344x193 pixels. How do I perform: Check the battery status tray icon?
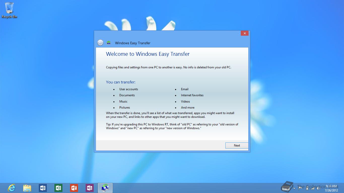pyautogui.click(x=307, y=188)
